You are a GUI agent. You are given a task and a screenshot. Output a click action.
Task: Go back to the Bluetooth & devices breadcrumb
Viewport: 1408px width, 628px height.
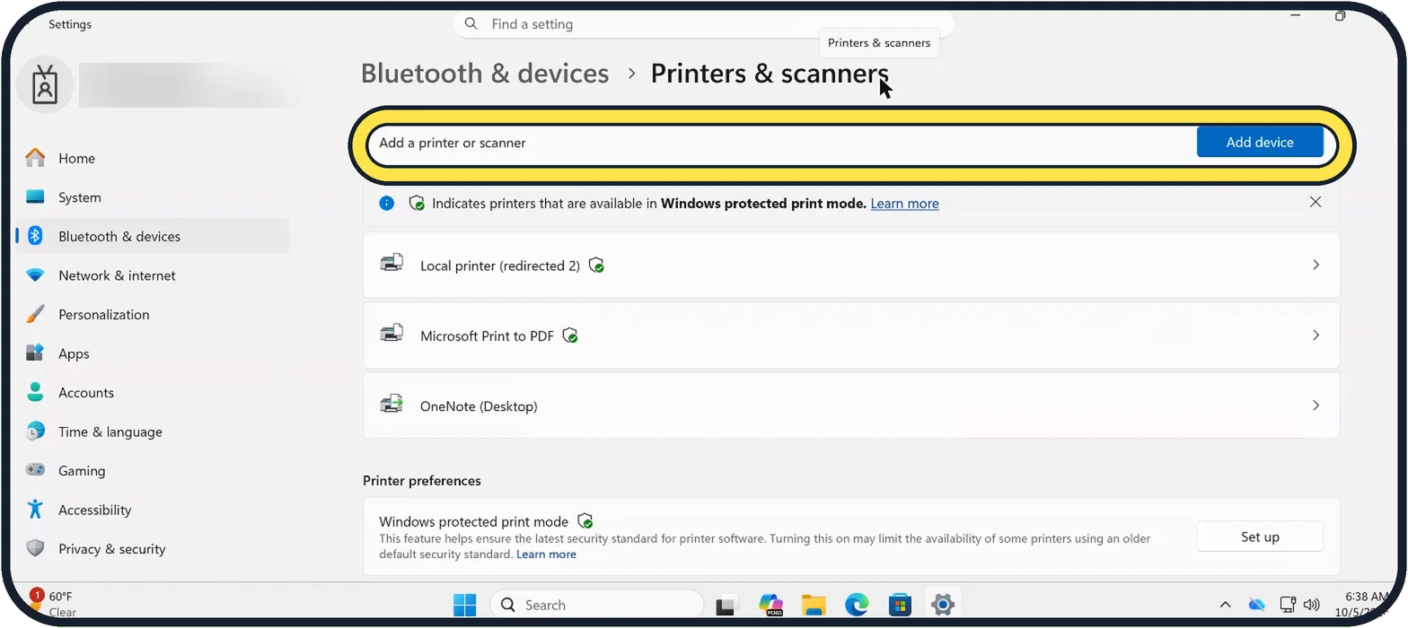(485, 74)
